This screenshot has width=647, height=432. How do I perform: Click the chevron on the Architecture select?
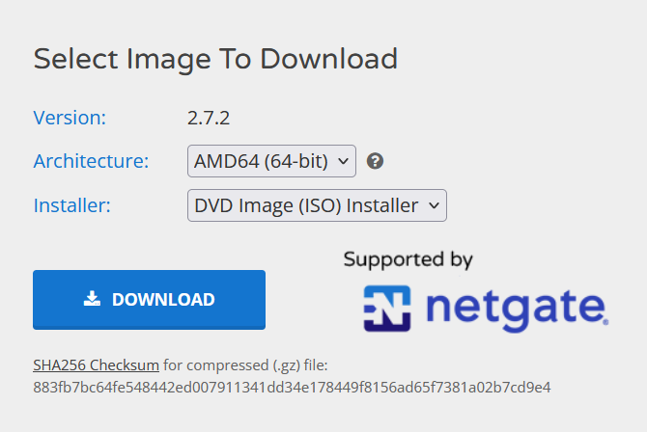(344, 161)
